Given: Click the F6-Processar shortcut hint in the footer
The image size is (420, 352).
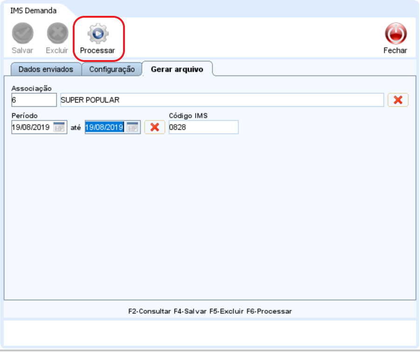Looking at the screenshot, I should 269,311.
